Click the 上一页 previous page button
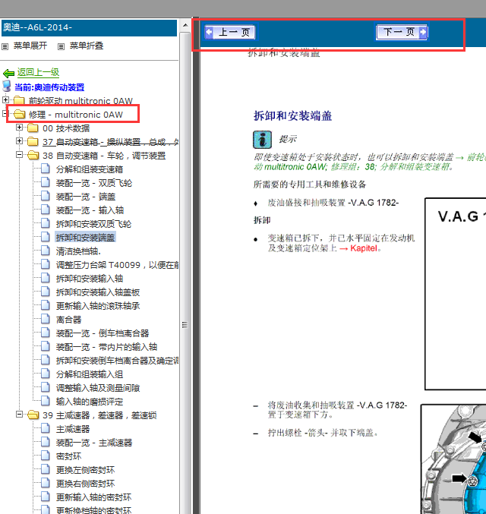Screen dimensions: 486x514 click(230, 32)
